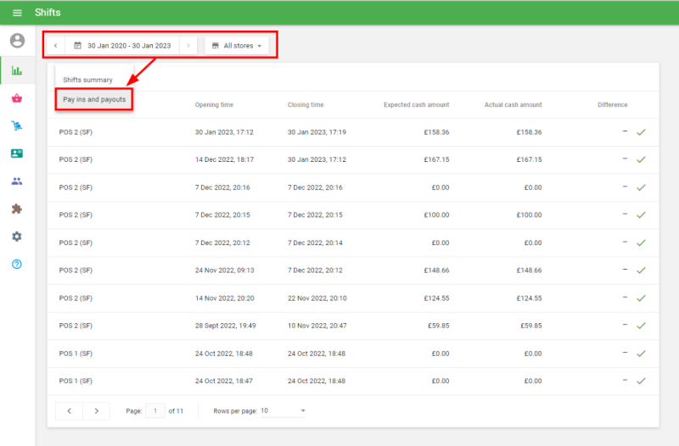
Task: Open the hamburger menu
Action: coord(17,13)
